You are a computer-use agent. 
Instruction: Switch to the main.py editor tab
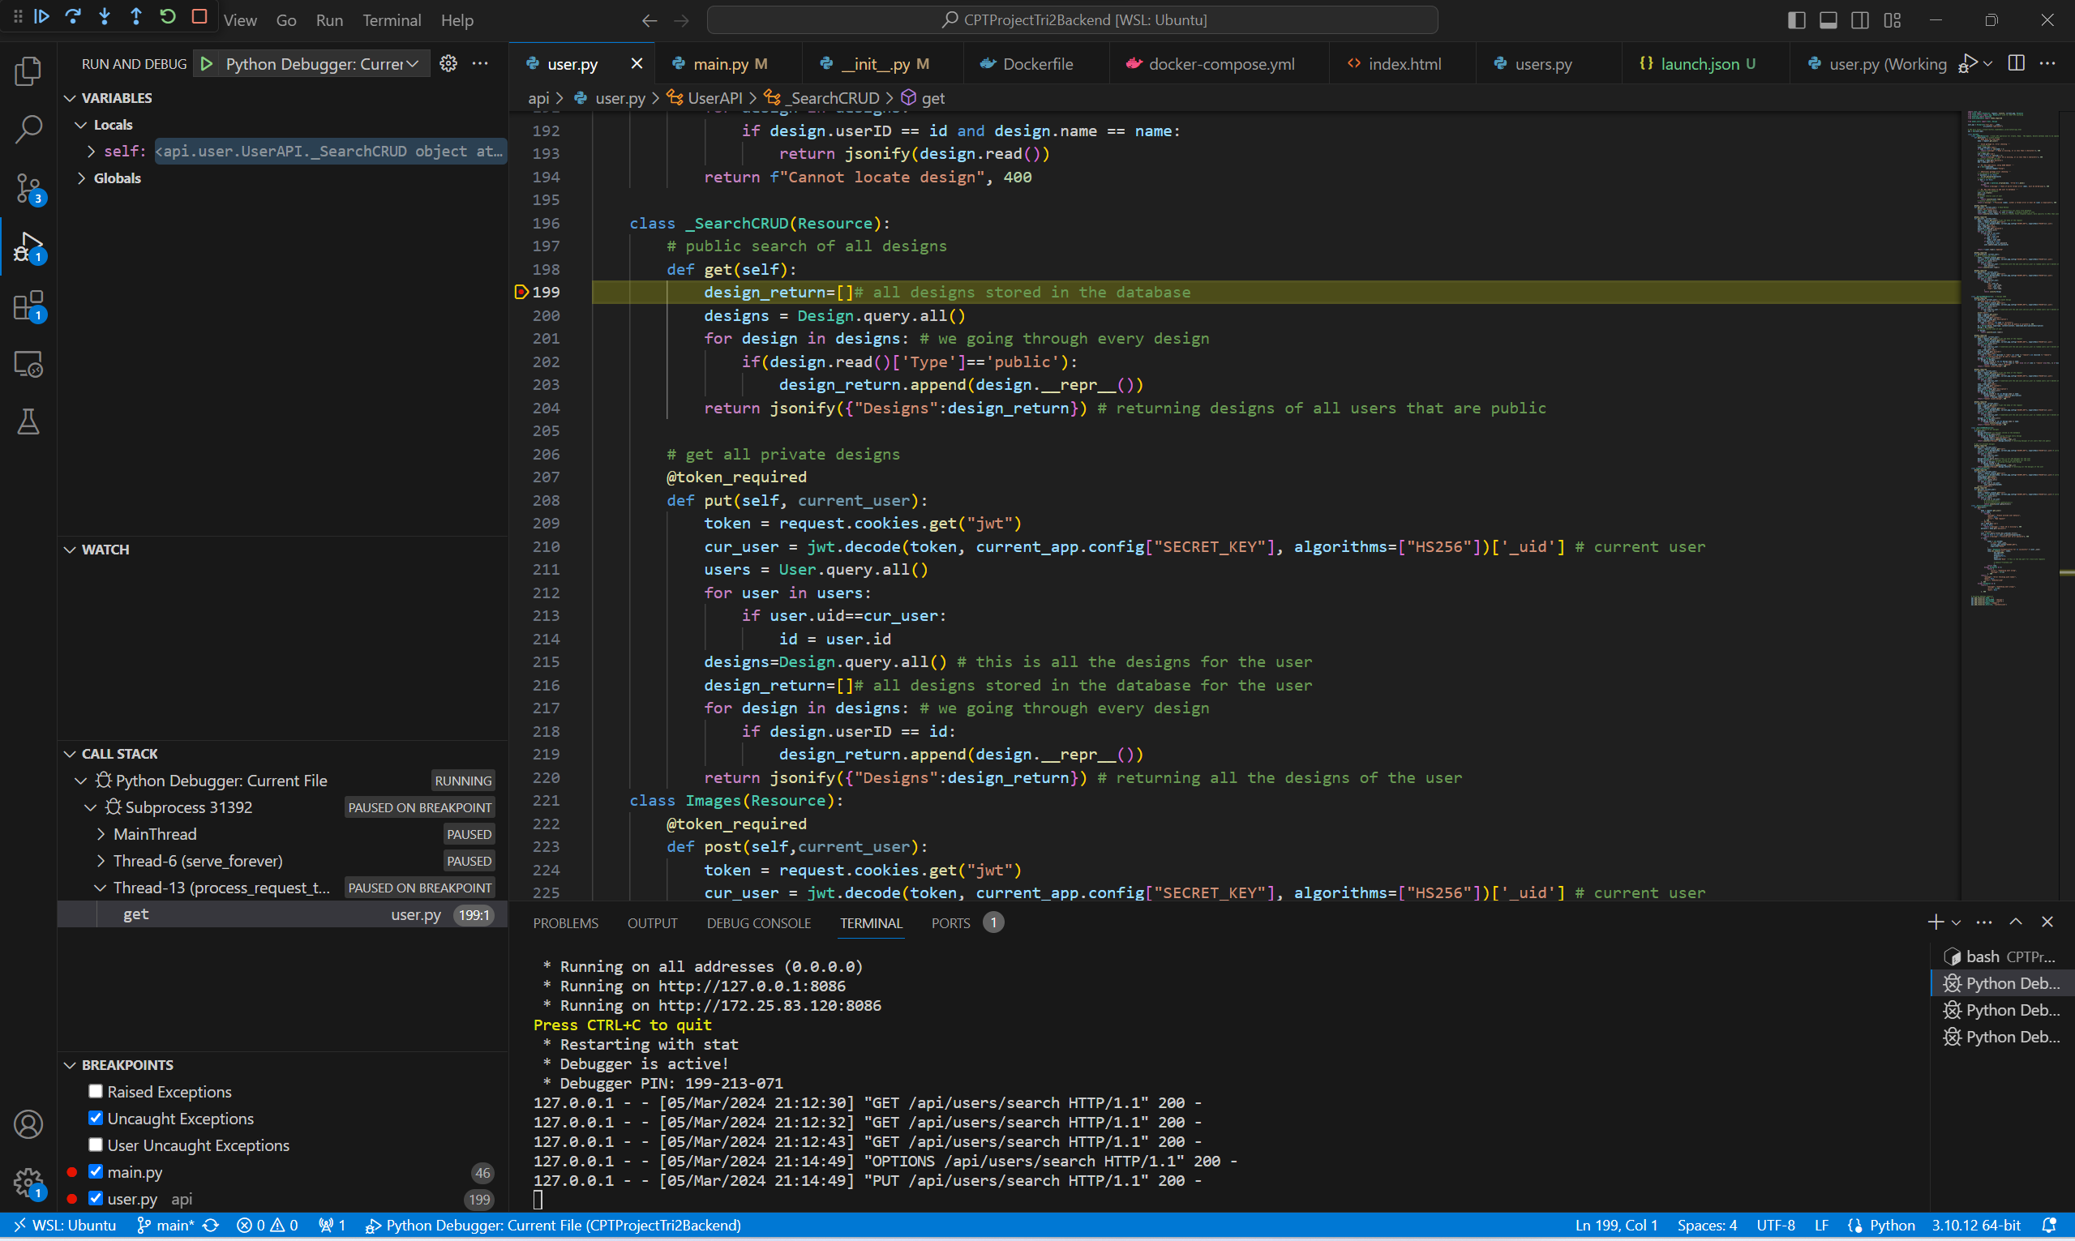729,63
